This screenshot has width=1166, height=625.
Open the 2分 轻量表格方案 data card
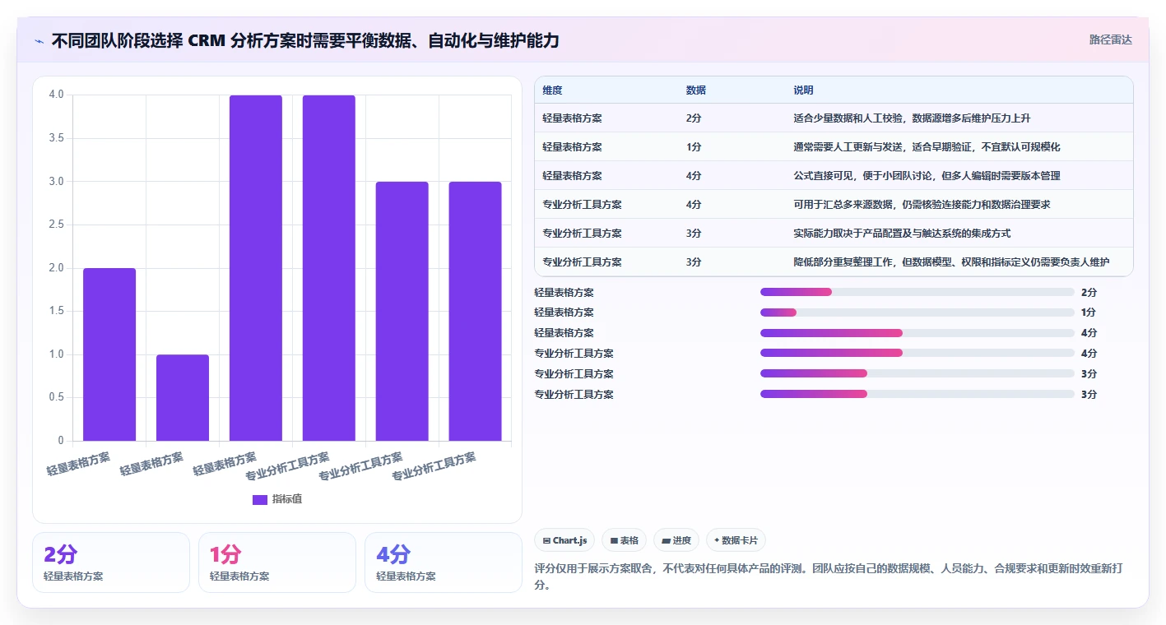tap(111, 562)
